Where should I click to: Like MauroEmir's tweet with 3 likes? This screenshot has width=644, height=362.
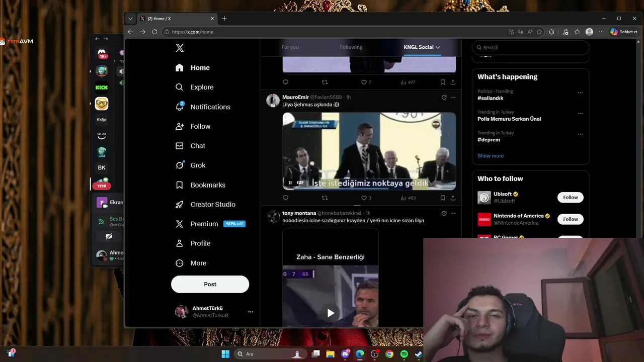pos(366,198)
